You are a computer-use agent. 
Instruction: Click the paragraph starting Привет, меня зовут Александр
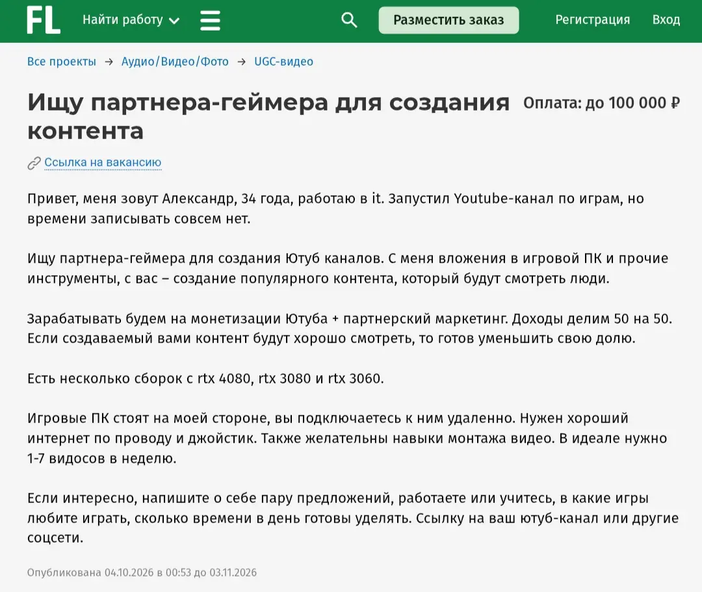336,209
